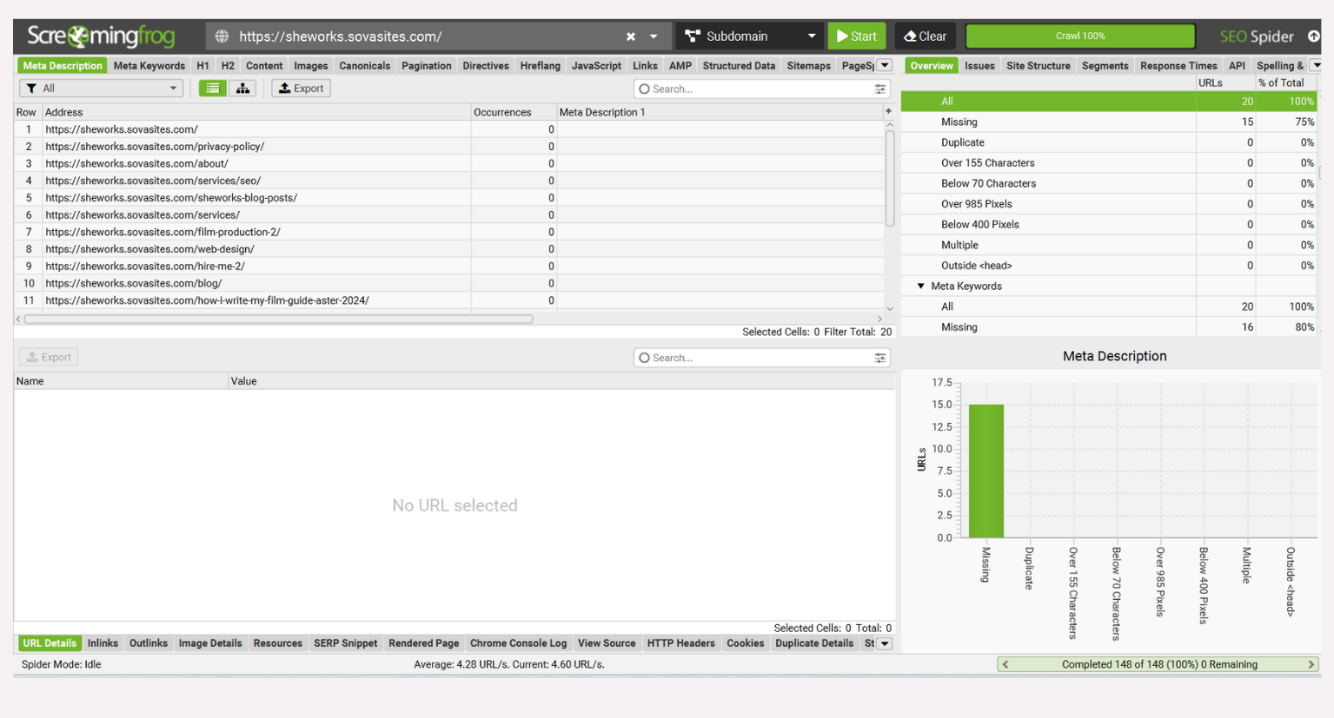This screenshot has width=1334, height=718.
Task: Open the Duplicate Details bottom tab
Action: tap(814, 643)
